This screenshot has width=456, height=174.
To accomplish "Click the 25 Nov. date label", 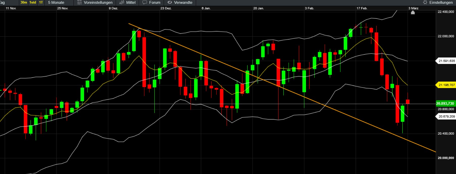I will point(63,8).
